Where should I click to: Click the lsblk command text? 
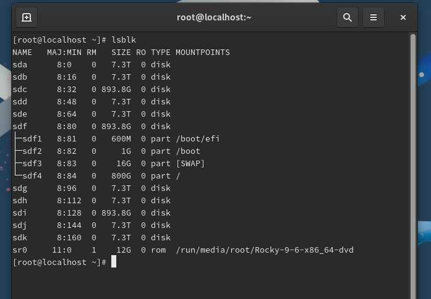coord(124,40)
